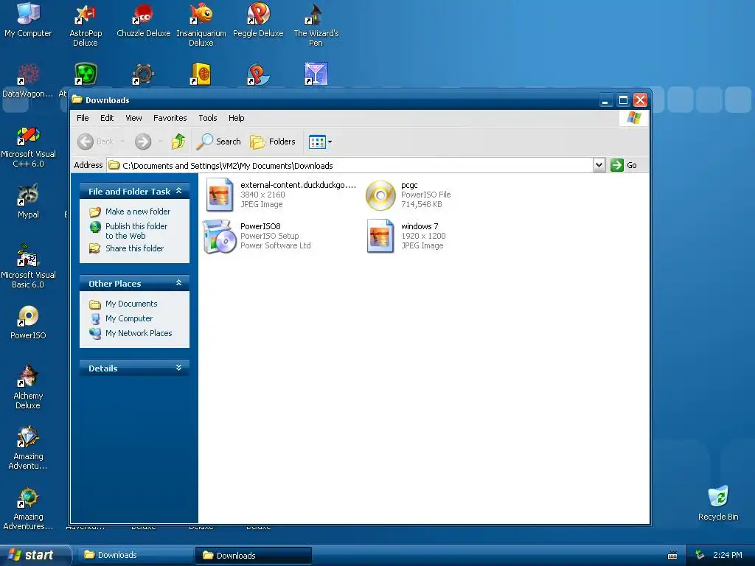Open the Tools menu
Viewport: 755px width, 566px height.
[x=207, y=118]
